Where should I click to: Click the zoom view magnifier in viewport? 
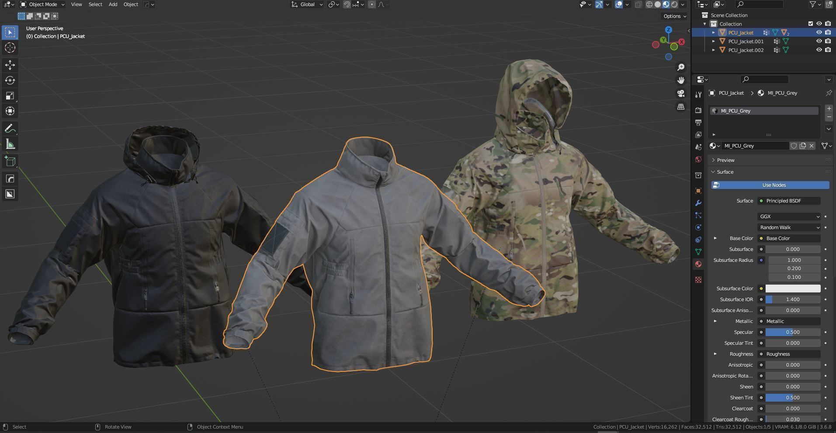click(681, 67)
